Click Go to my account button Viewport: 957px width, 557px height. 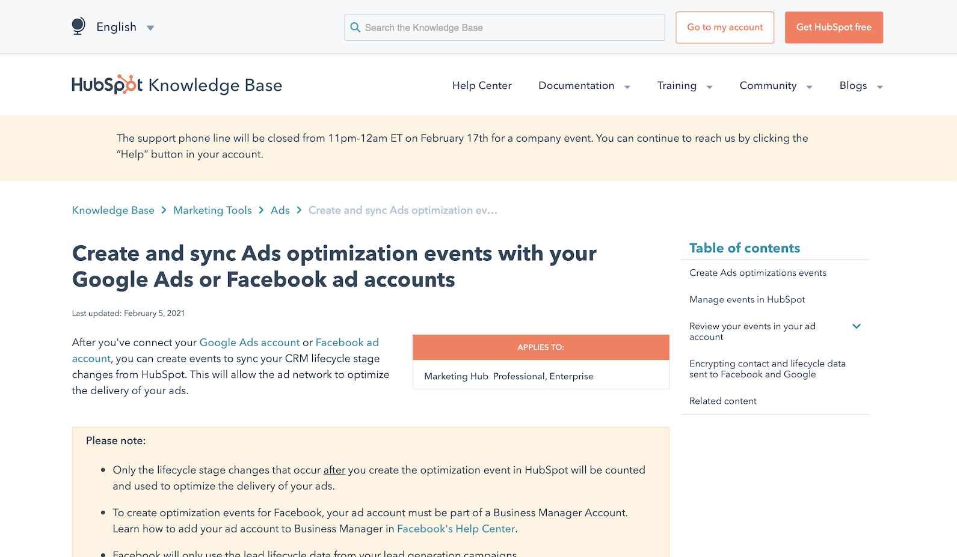(x=725, y=28)
